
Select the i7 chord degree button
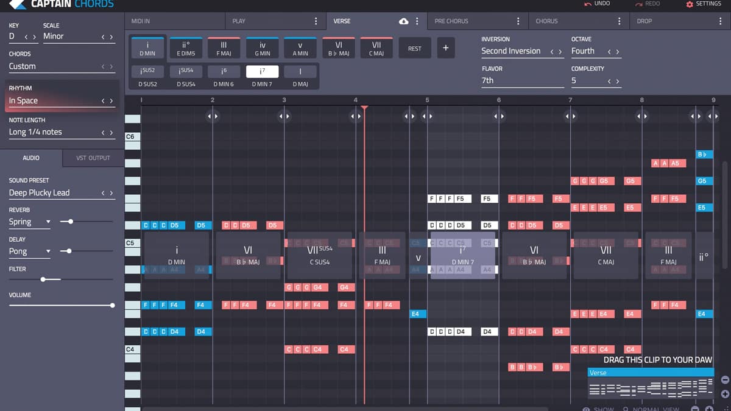tap(263, 71)
